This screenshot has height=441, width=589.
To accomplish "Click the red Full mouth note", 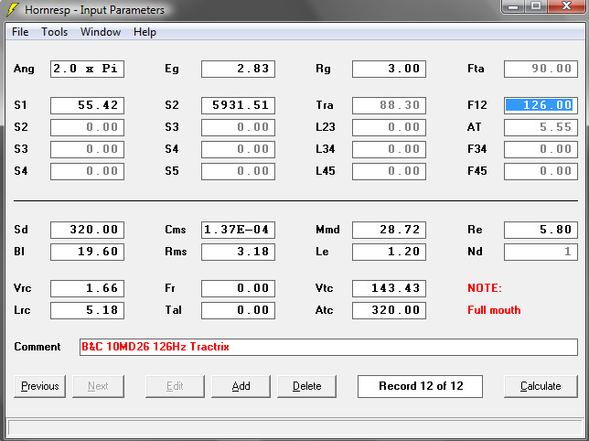I will pyautogui.click(x=494, y=310).
